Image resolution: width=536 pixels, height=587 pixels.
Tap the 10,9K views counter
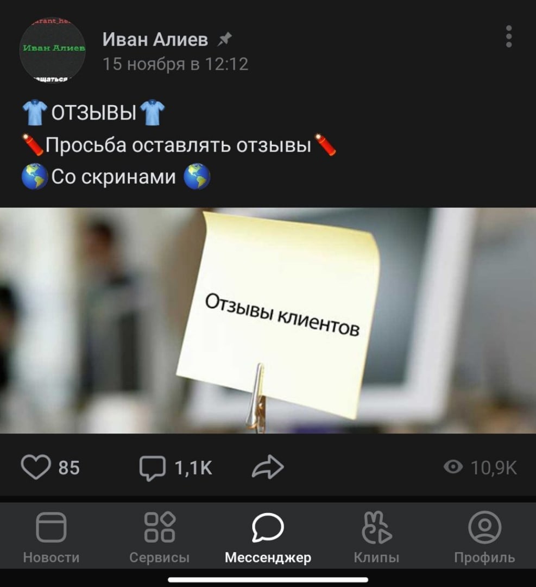494,467
